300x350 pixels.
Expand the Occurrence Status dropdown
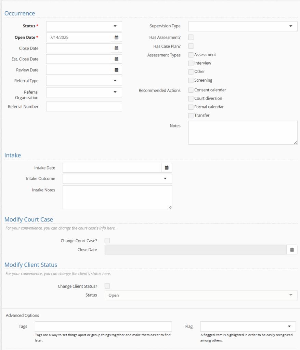pos(84,26)
